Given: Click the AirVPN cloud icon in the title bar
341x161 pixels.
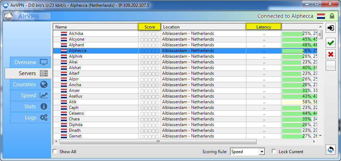Looking at the screenshot, I should (6, 5).
